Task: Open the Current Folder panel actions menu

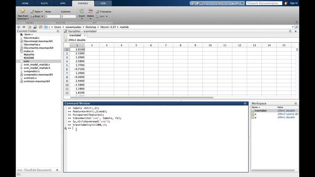Action: point(58,31)
